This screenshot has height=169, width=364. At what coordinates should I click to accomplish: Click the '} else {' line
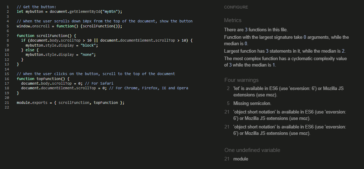[x=30, y=50]
